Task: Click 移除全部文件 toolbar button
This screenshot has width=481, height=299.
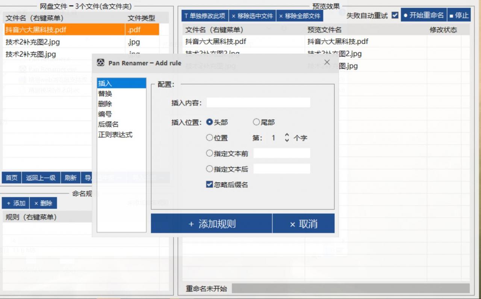Action: coord(299,16)
